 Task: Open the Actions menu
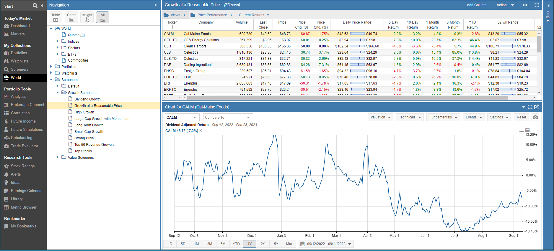505,5
